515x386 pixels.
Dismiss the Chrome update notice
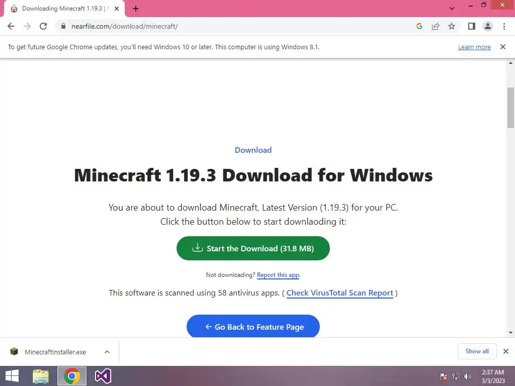pos(503,47)
